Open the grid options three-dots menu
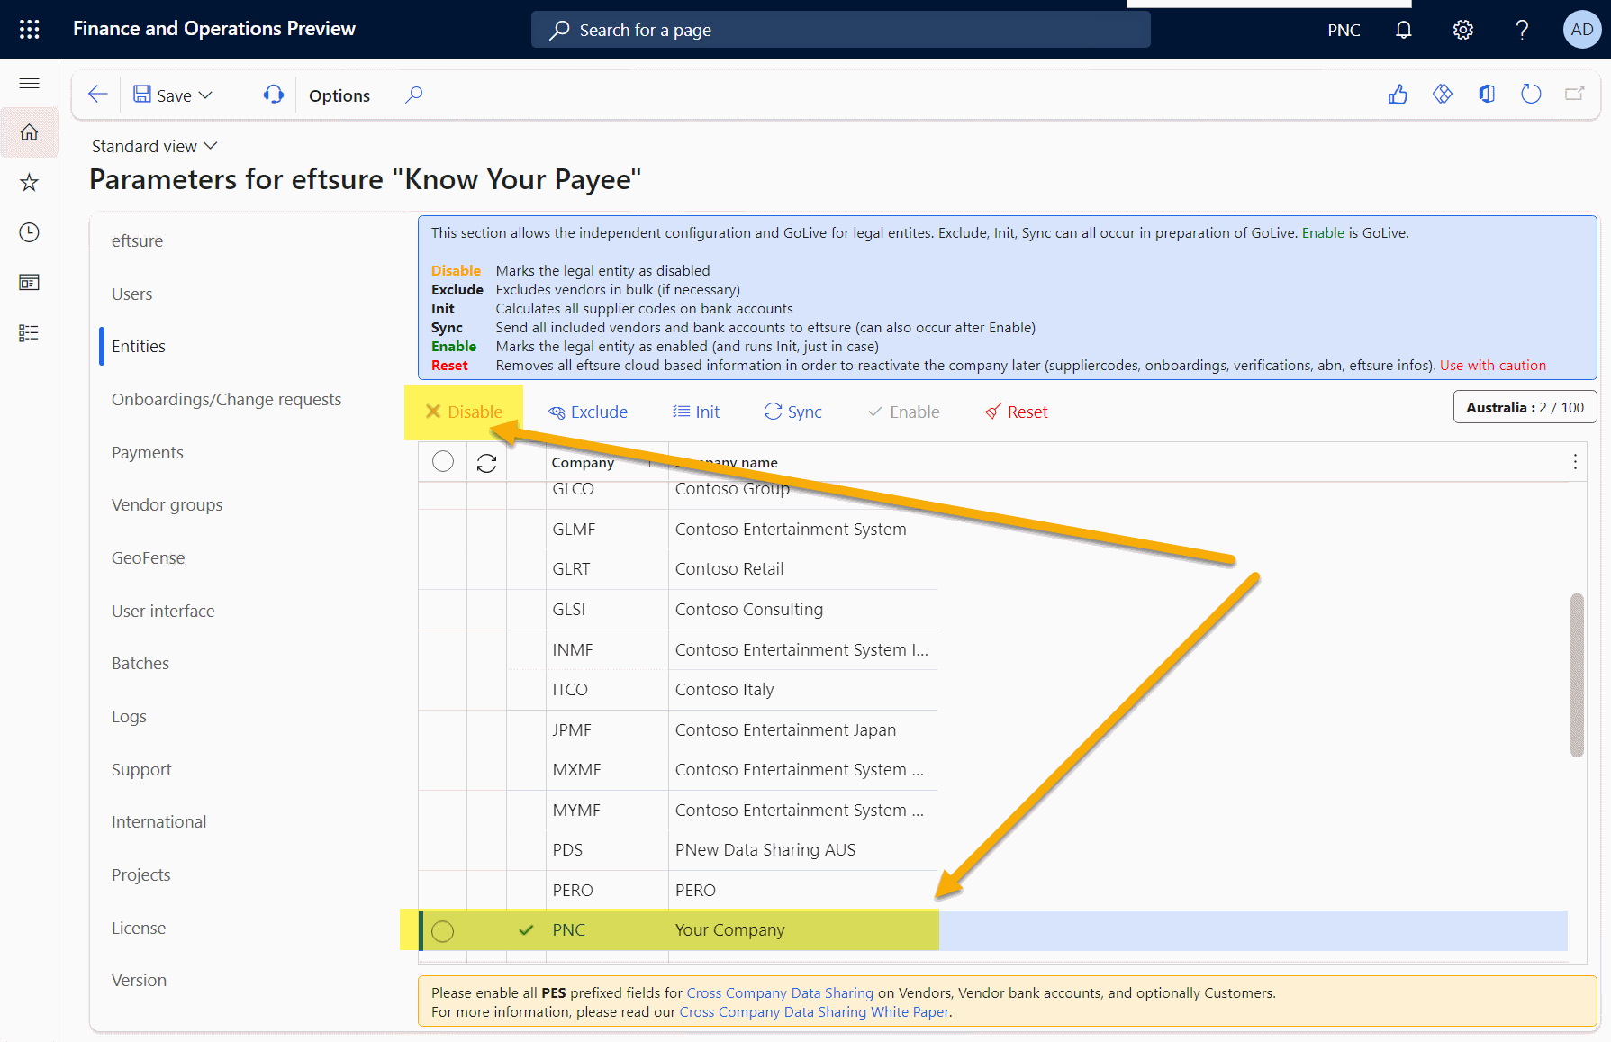This screenshot has width=1611, height=1042. coord(1575,462)
